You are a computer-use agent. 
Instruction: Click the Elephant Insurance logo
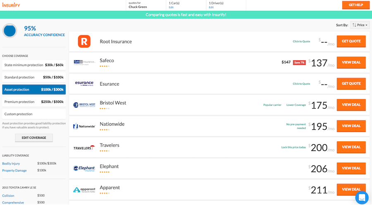[x=84, y=169]
